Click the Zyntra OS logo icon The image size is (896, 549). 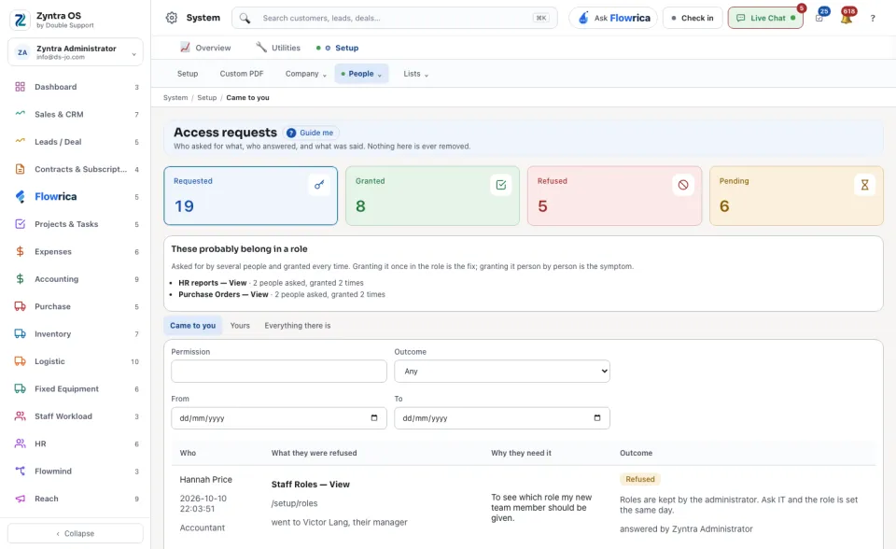20,20
